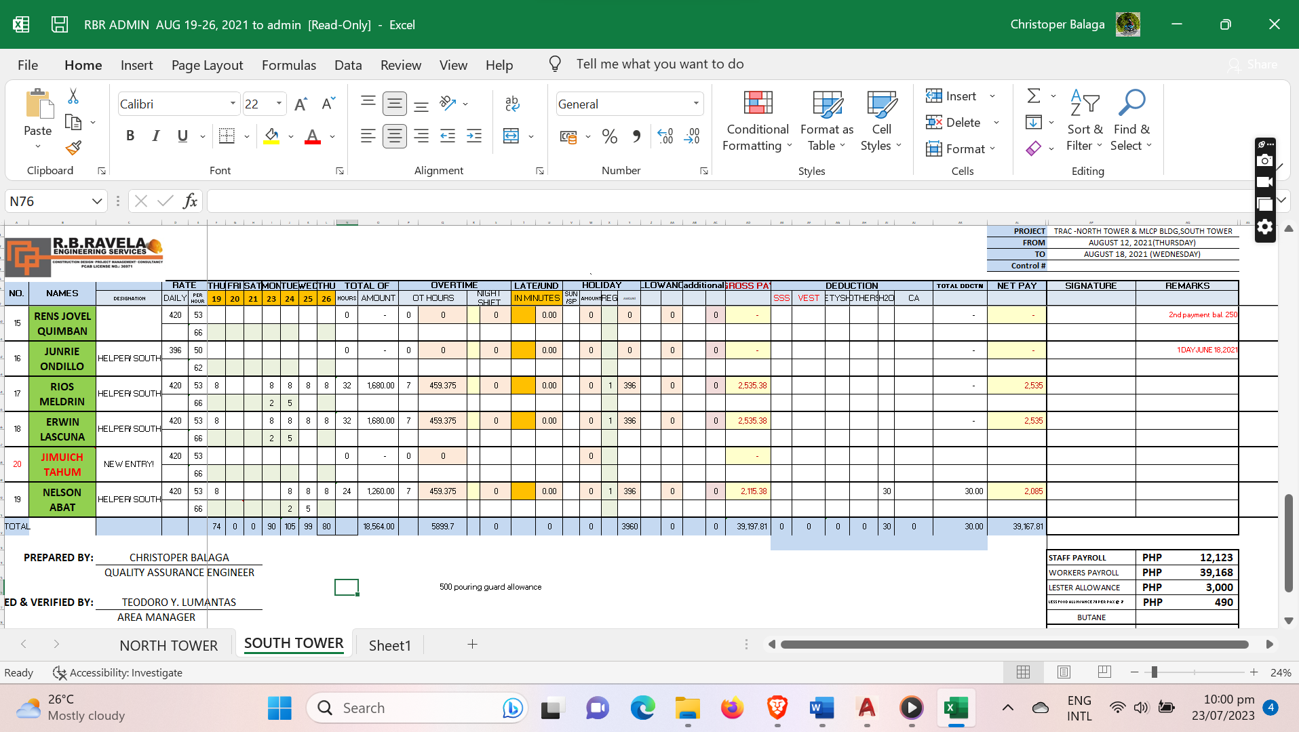Screen dimensions: 1299x732
Task: Click Merge and Center icon
Action: coord(511,136)
